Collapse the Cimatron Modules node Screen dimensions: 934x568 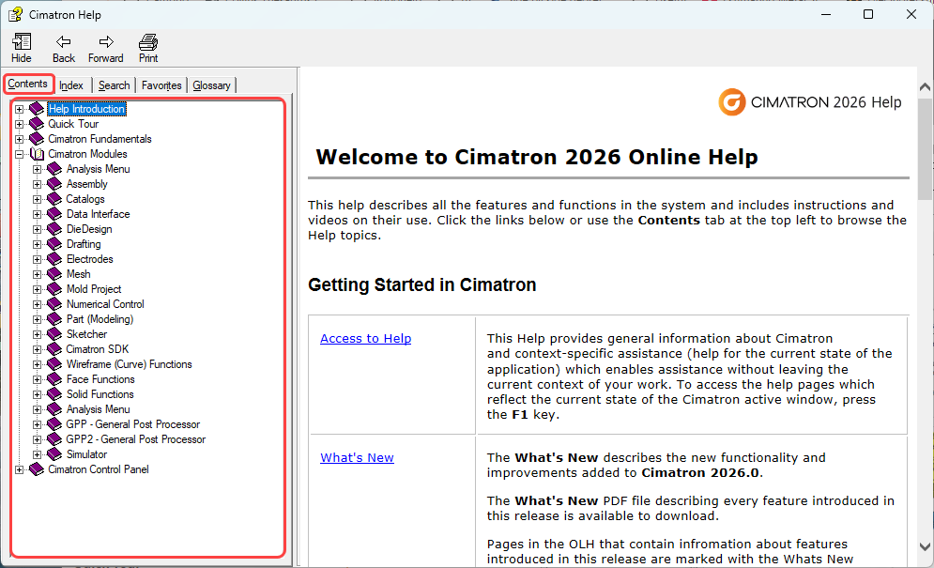tap(19, 154)
